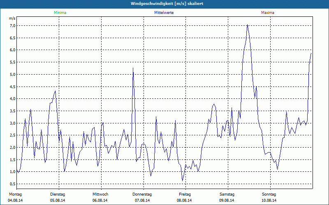
Task: Click the Mittelwerte legend label
Action: tap(164, 13)
